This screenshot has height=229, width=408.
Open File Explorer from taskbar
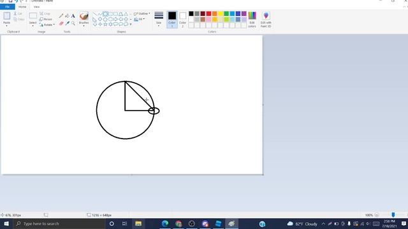pyautogui.click(x=138, y=223)
